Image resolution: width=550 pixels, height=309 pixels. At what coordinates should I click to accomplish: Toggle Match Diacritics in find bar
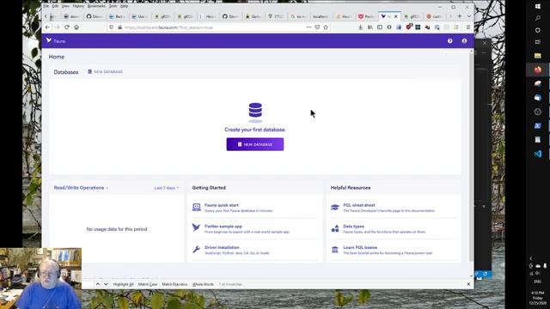pyautogui.click(x=174, y=284)
